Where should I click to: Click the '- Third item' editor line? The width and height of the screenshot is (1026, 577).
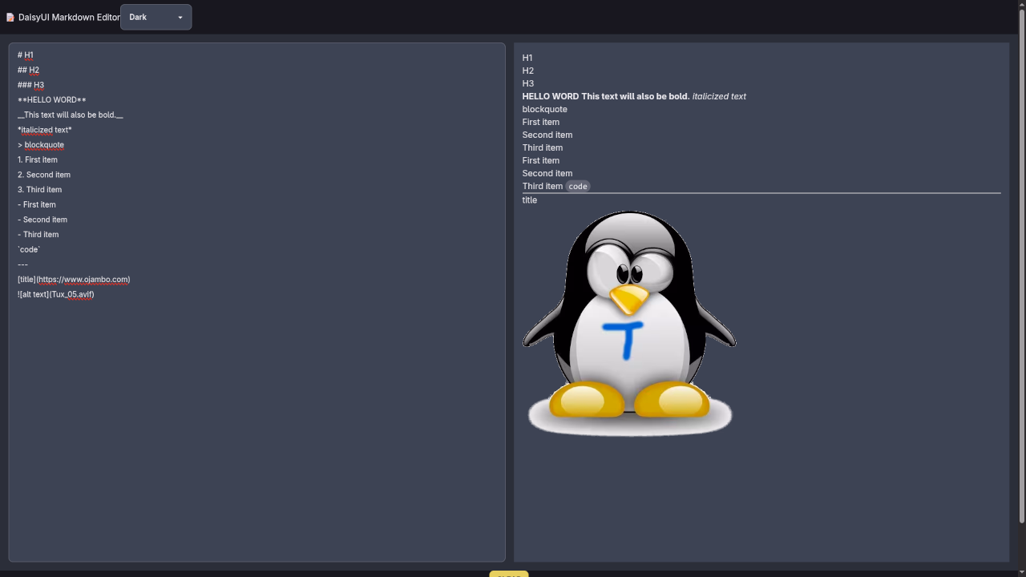pyautogui.click(x=38, y=235)
